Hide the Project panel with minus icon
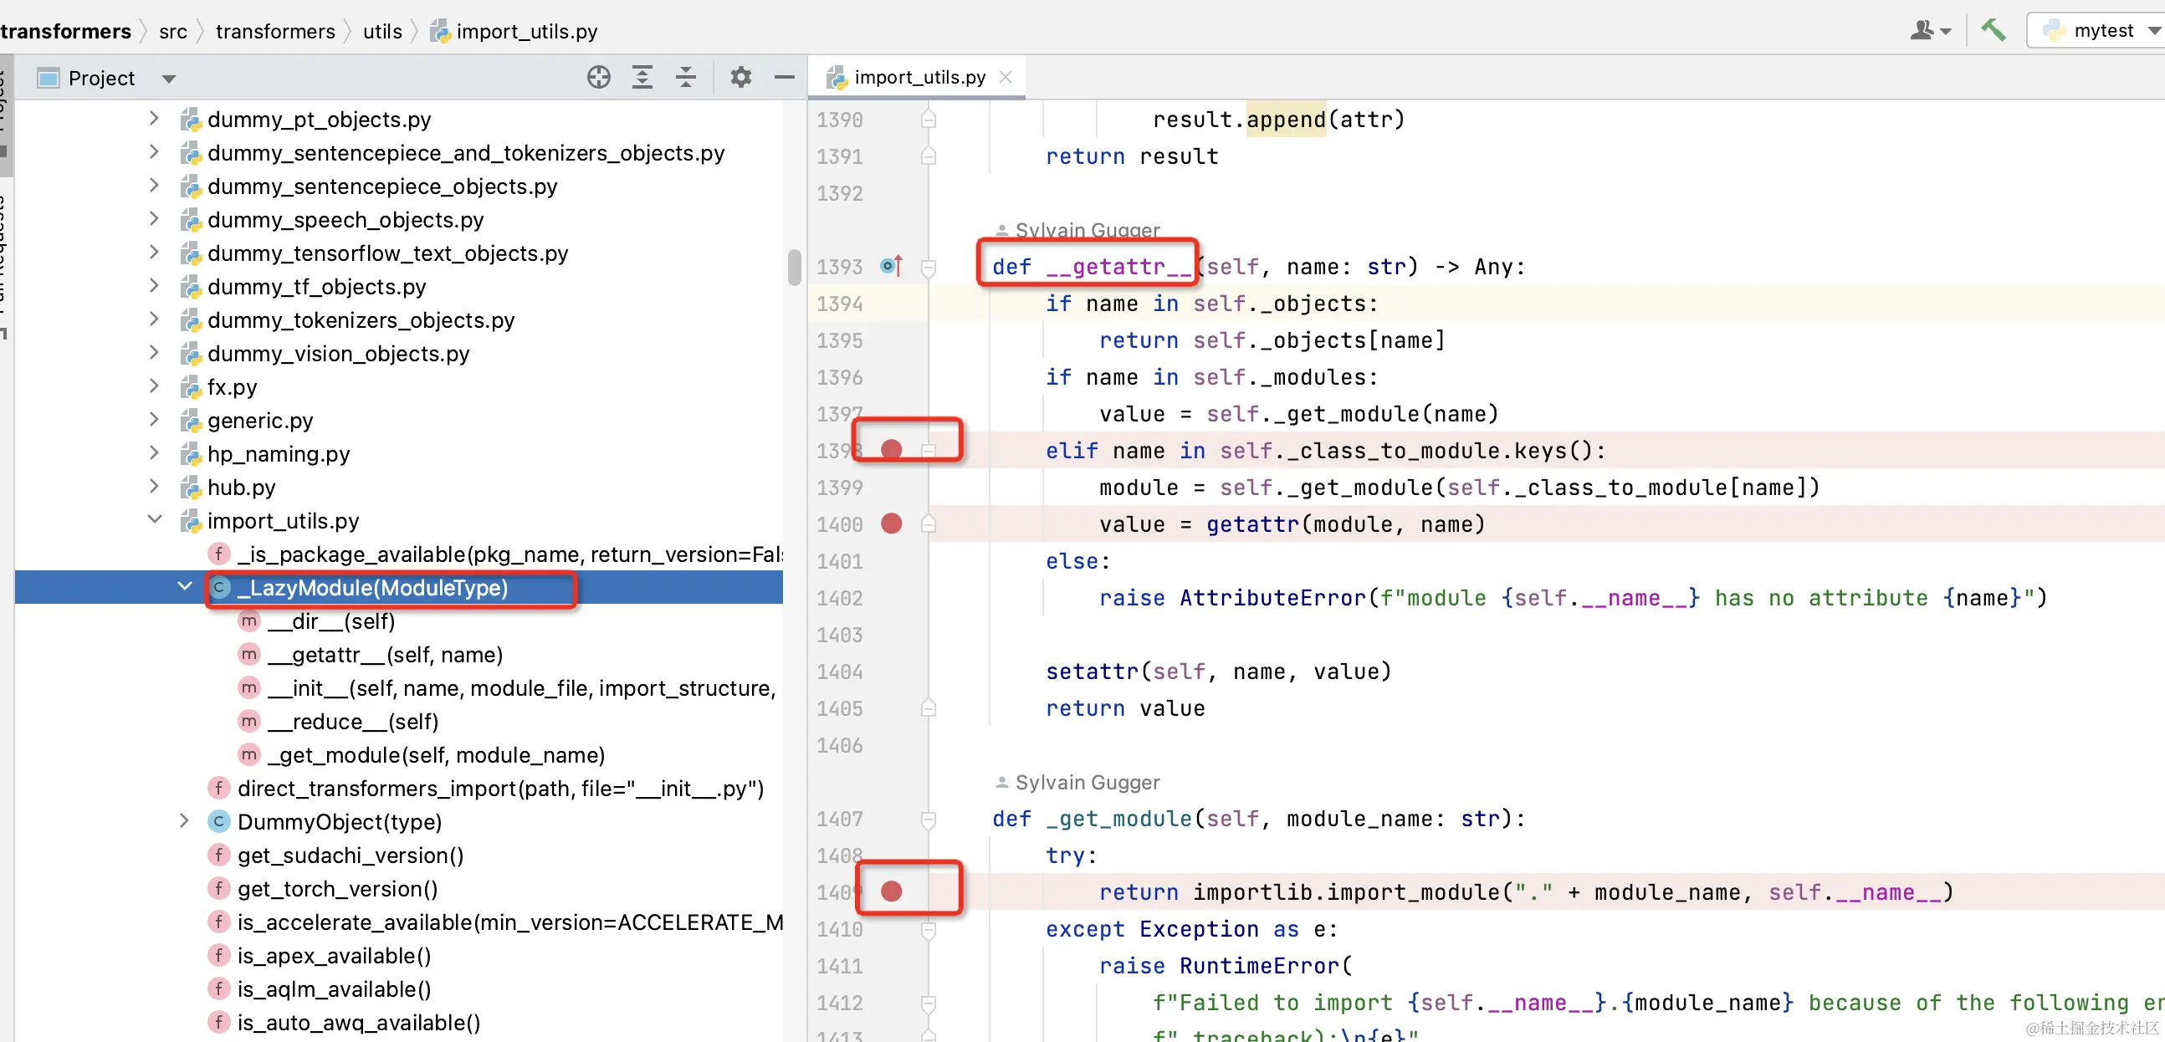 click(784, 77)
